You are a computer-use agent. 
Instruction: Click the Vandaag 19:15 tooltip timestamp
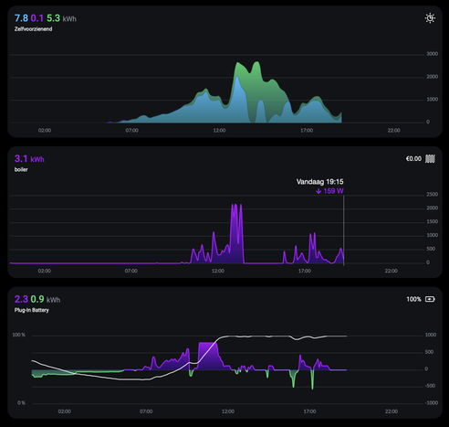[320, 182]
